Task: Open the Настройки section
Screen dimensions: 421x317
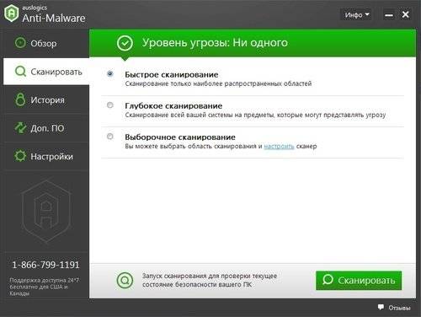Action: click(x=46, y=156)
